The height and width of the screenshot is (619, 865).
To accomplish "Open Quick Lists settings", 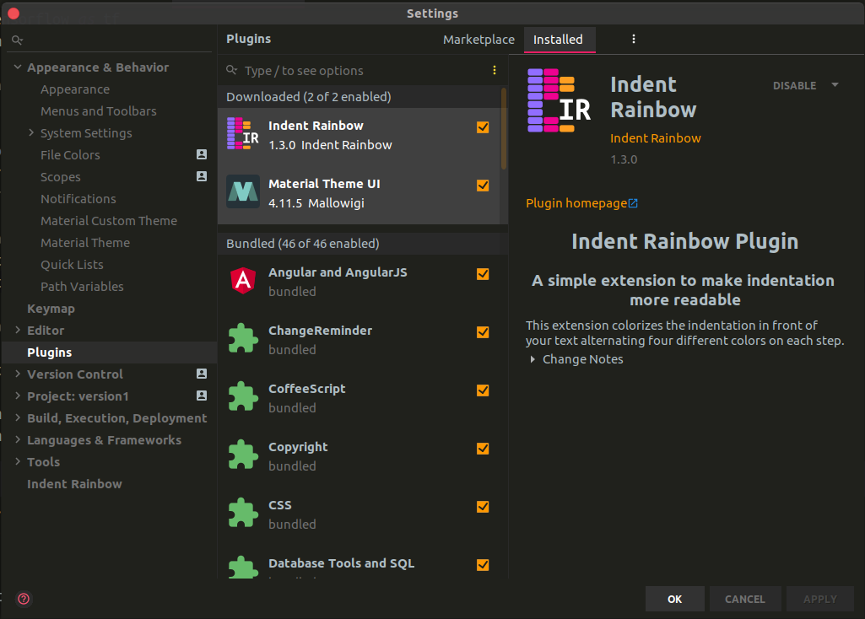I will coord(72,265).
